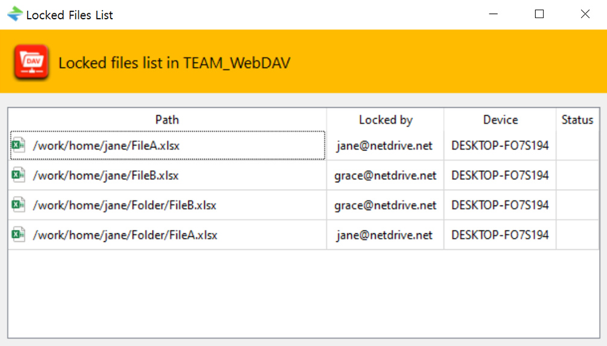
Task: Maximize the Locked Files List window
Action: click(539, 14)
